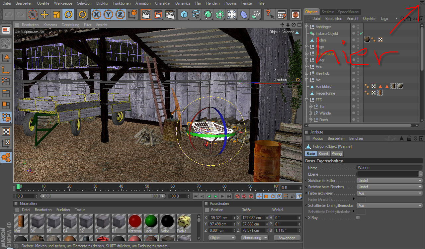Expand the Axt object group

point(307,80)
